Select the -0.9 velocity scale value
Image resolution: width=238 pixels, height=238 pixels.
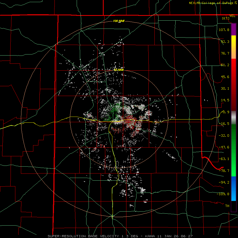[225, 112]
